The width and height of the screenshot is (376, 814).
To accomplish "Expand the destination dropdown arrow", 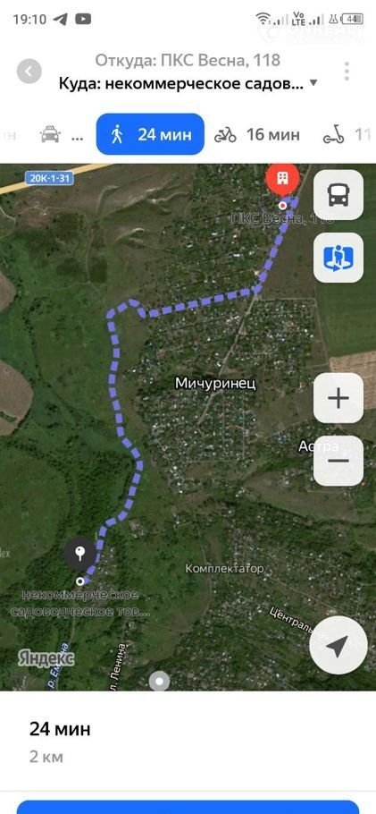I will coord(313,83).
